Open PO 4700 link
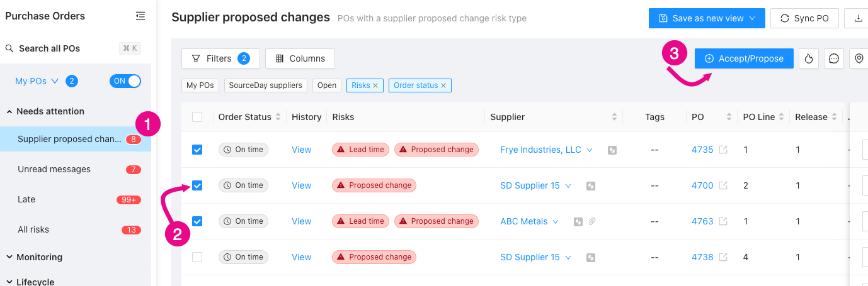The image size is (868, 286). pyautogui.click(x=702, y=185)
